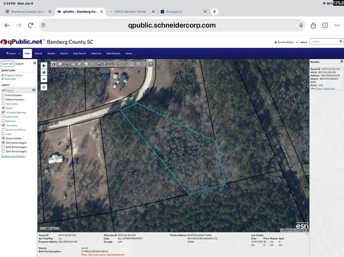344x257 pixels.
Task: Enable the Railroads layer checkbox
Action: coord(3,121)
